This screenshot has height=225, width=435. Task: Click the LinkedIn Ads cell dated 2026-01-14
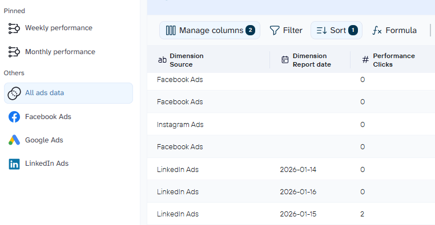pyautogui.click(x=178, y=169)
